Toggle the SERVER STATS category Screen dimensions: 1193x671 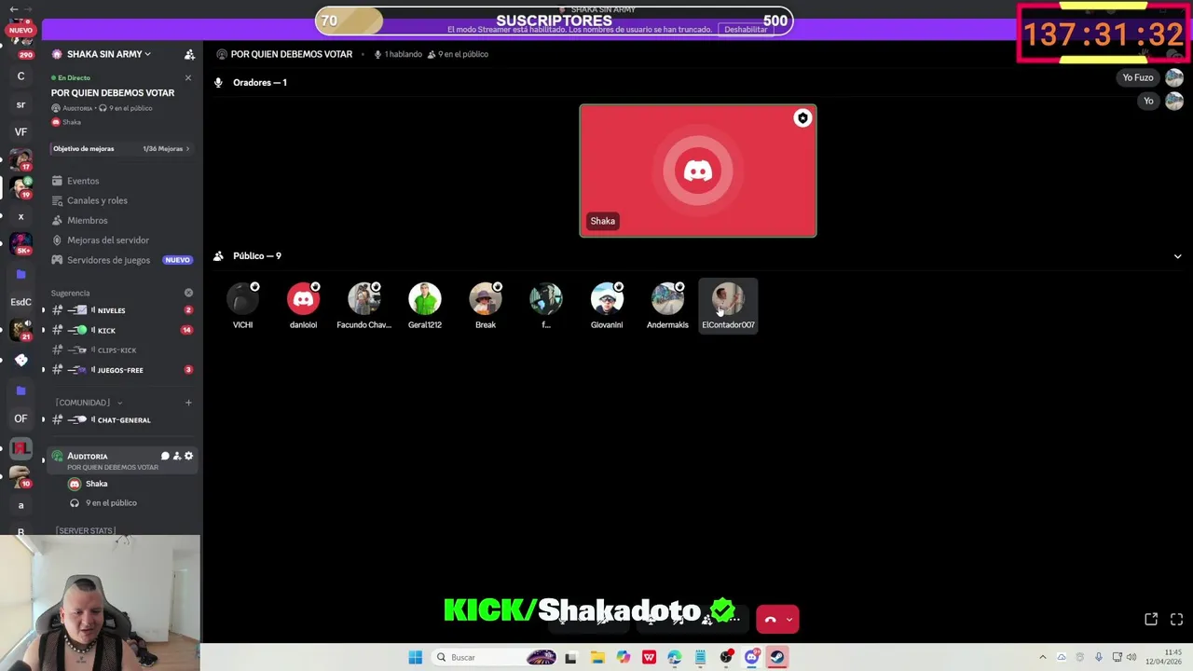point(86,530)
